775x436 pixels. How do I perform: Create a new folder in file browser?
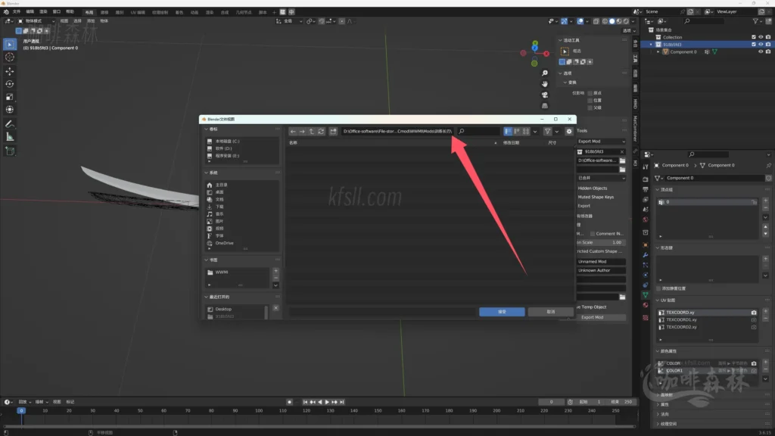[x=333, y=132]
